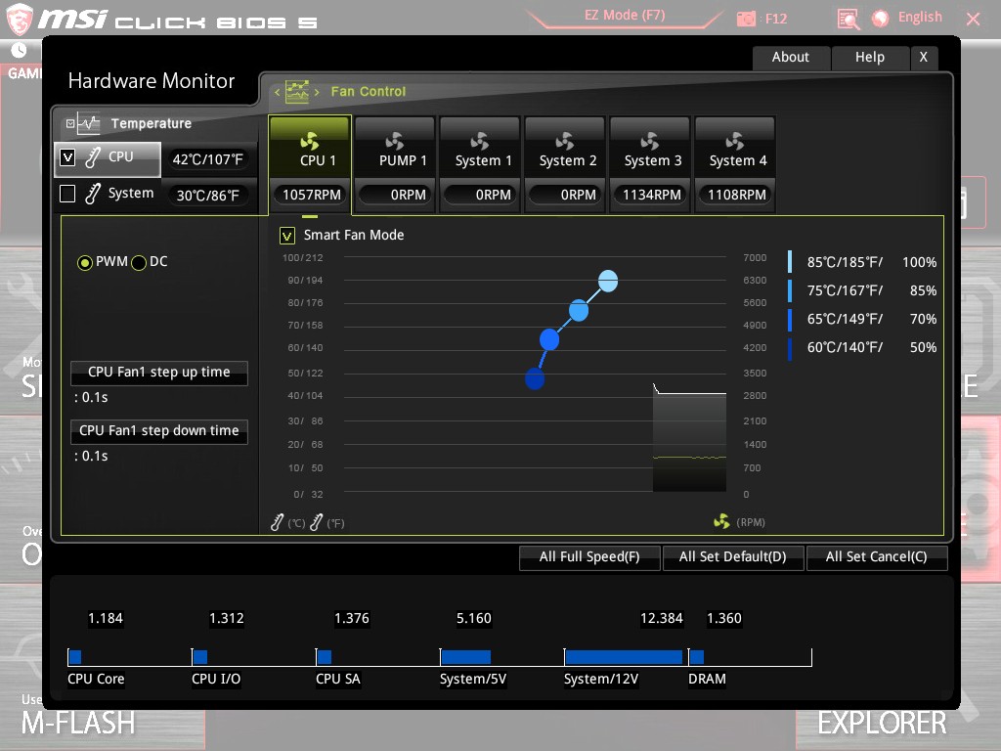Click the CPU I/O voltage value 1.312

pos(227,618)
